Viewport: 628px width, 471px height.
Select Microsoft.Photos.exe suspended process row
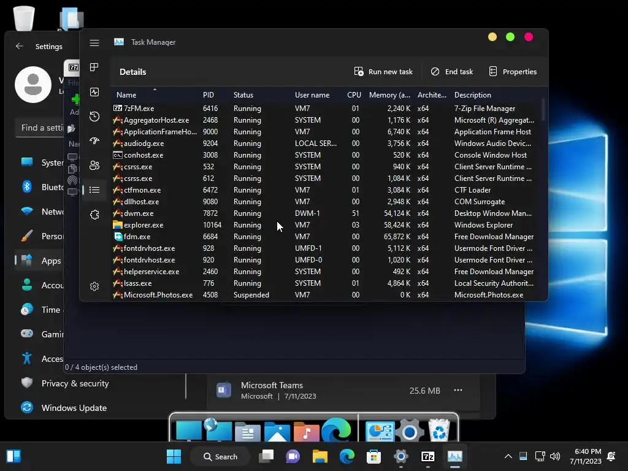[x=326, y=295]
